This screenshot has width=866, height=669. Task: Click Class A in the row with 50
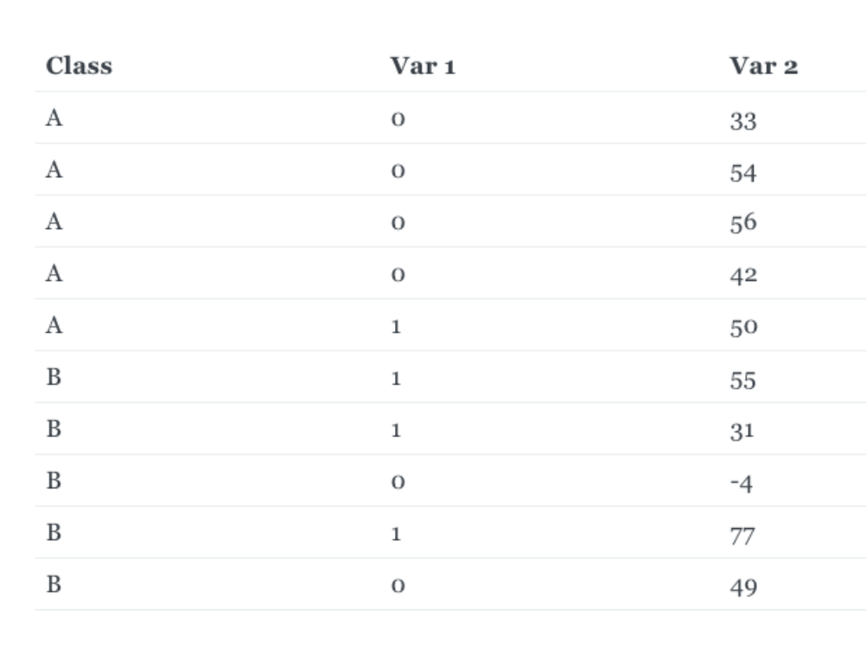(x=54, y=325)
